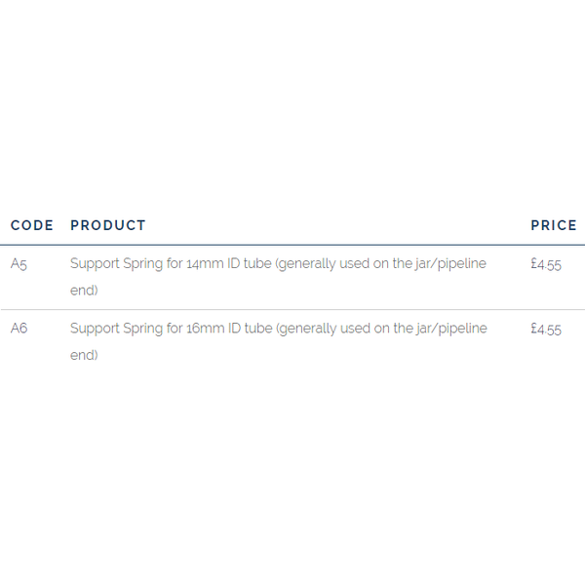Click the 'end)' line under the A5 description

pos(84,291)
